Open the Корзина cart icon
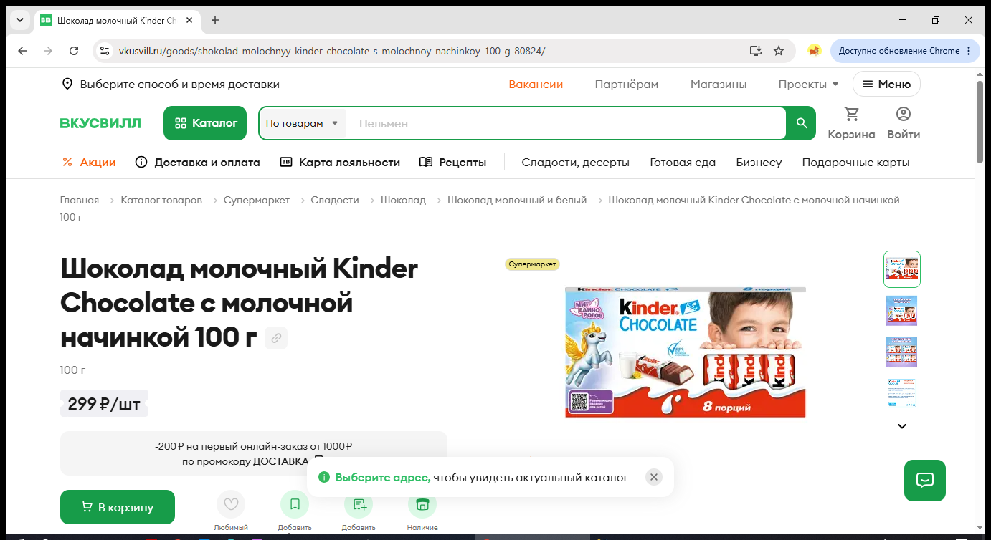Viewport: 991px width, 540px height. (x=851, y=123)
